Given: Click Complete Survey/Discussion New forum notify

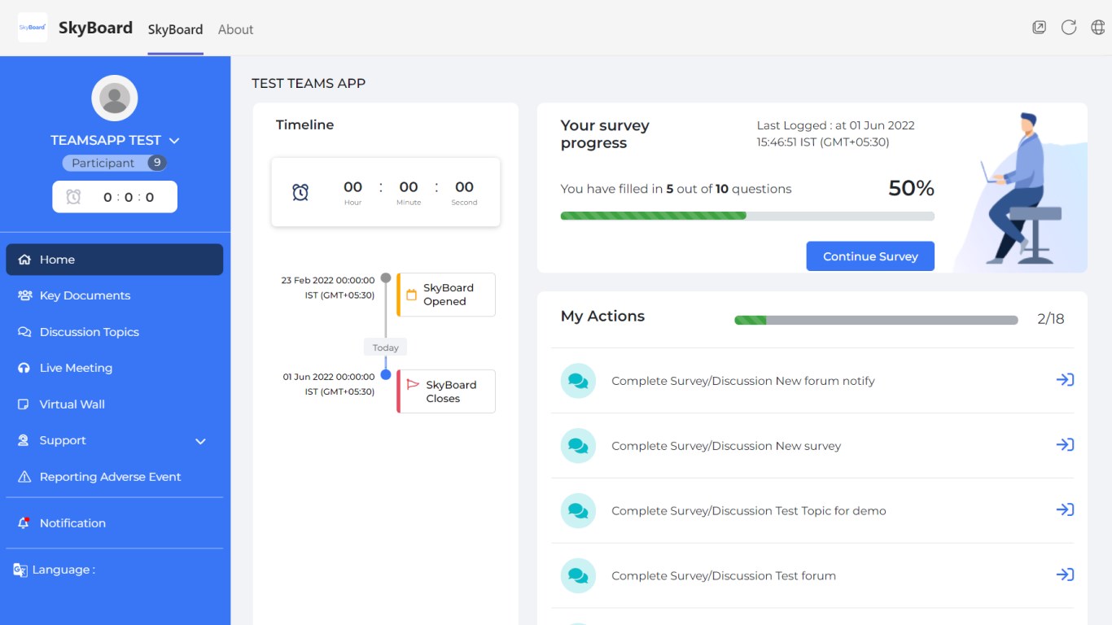Looking at the screenshot, I should [x=743, y=381].
